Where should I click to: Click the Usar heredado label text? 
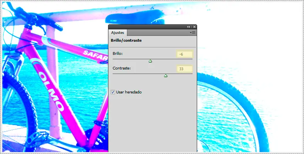click(x=129, y=92)
